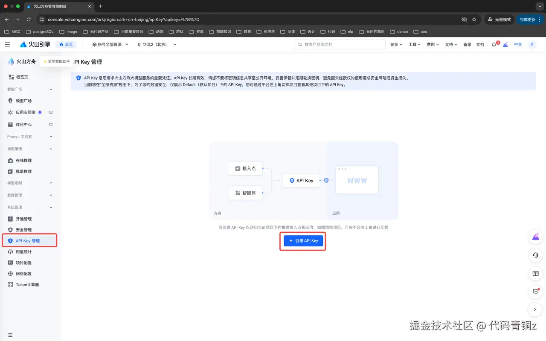Click the 火山引擎 logo

[x=35, y=44]
